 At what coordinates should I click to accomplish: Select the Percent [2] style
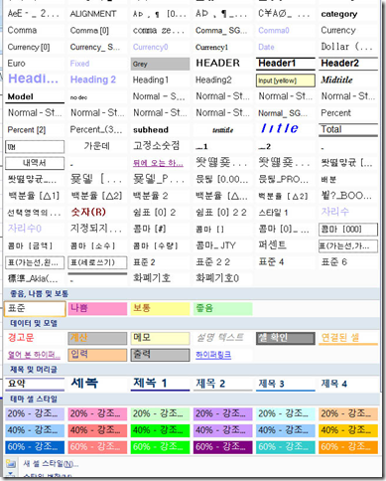35,130
